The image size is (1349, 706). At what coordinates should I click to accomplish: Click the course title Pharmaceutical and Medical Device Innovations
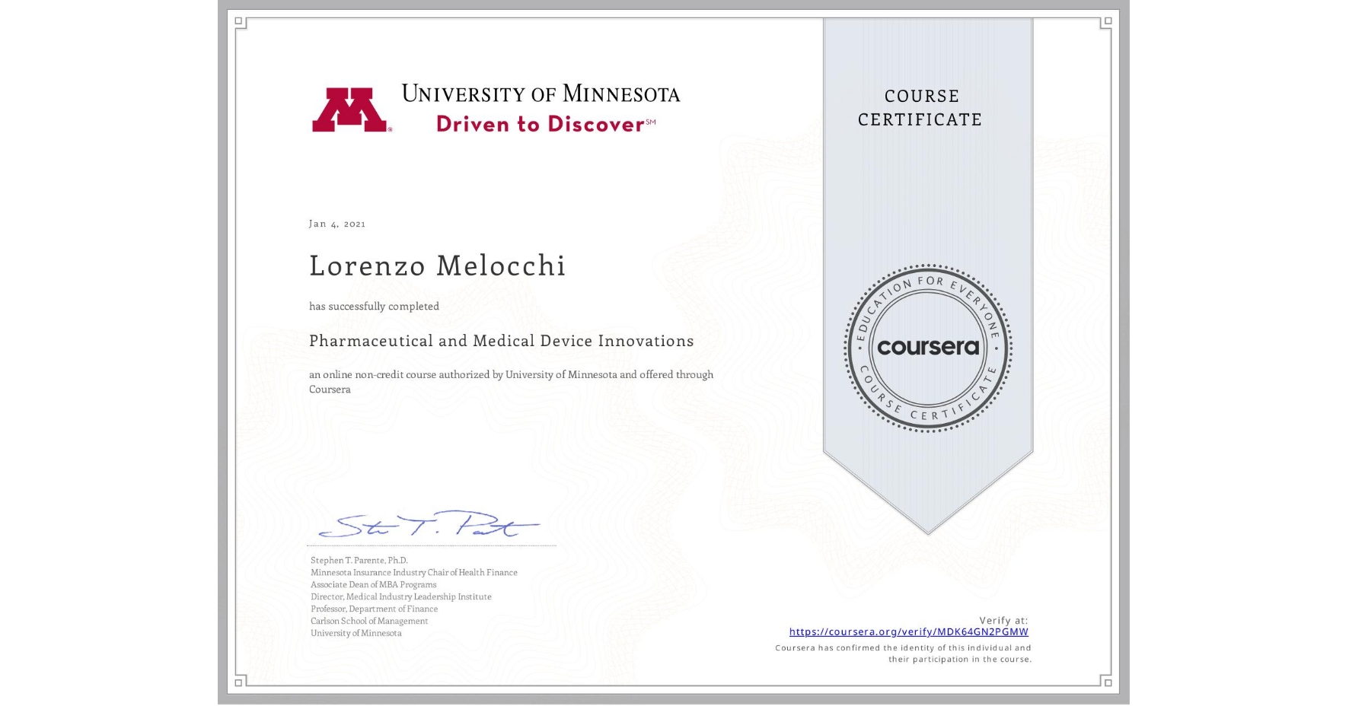(501, 341)
